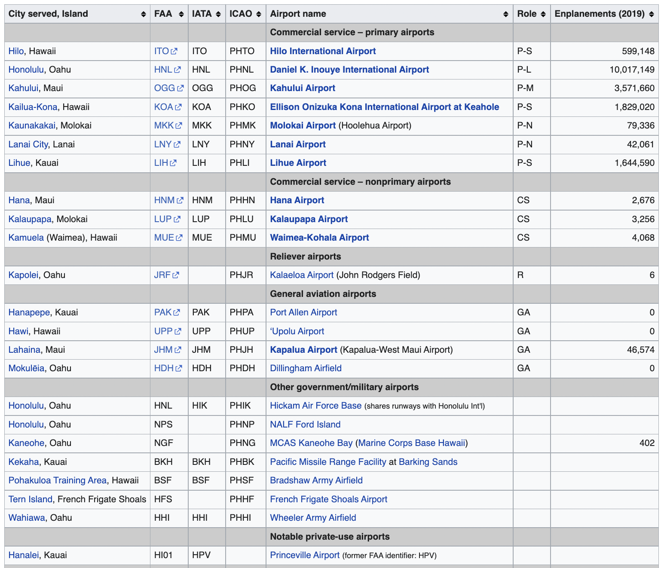Click the Role column sort arrows
Image resolution: width=661 pixels, height=568 pixels.
(543, 14)
